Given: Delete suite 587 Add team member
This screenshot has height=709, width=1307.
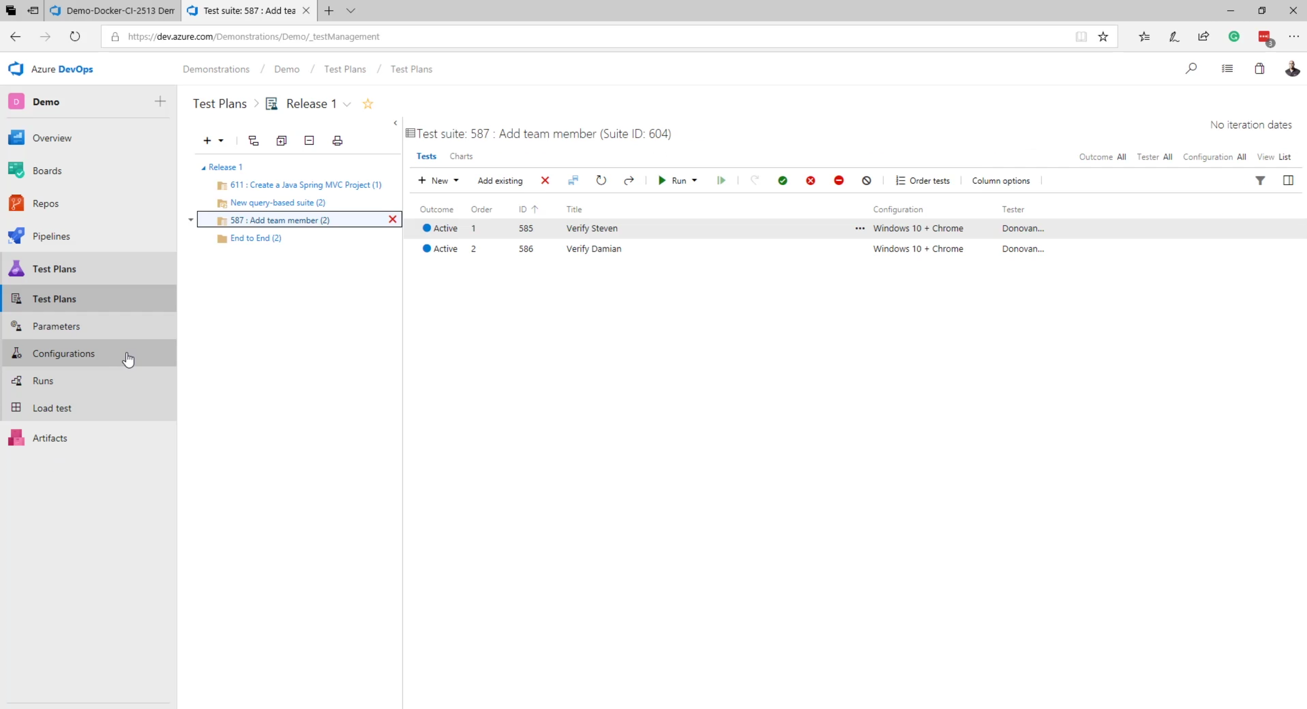Looking at the screenshot, I should point(393,219).
